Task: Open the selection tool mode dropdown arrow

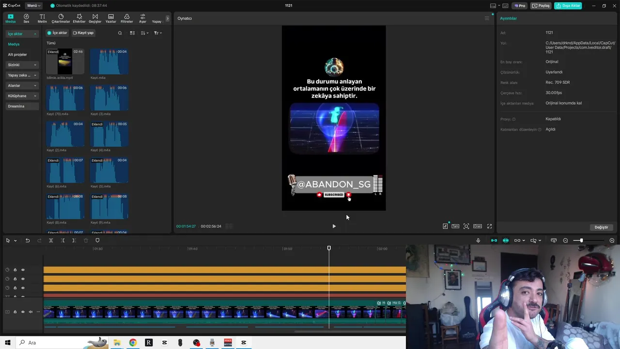Action: click(x=15, y=241)
